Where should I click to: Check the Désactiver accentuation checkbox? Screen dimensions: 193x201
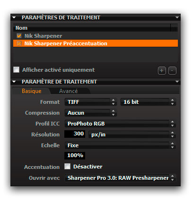[x=68, y=167]
